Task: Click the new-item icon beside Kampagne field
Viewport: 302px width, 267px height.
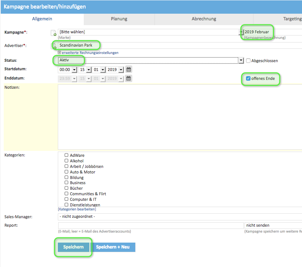Action: click(x=53, y=33)
